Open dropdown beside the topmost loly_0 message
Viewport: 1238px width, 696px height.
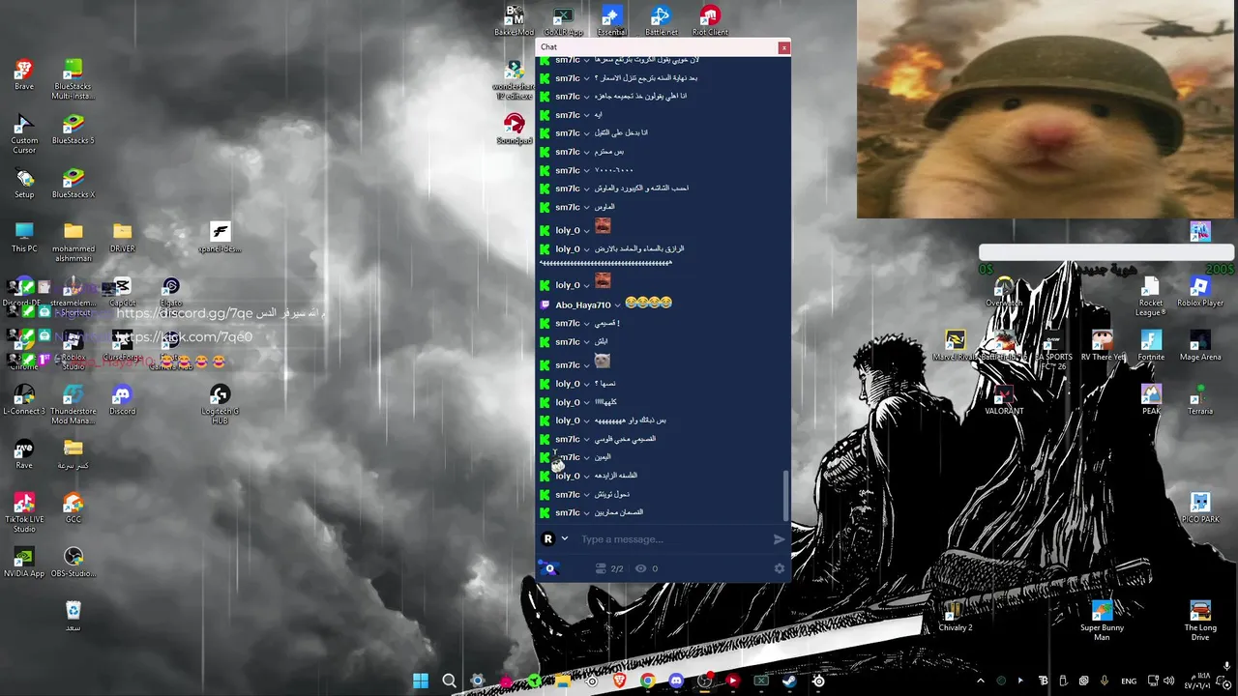[x=586, y=231]
